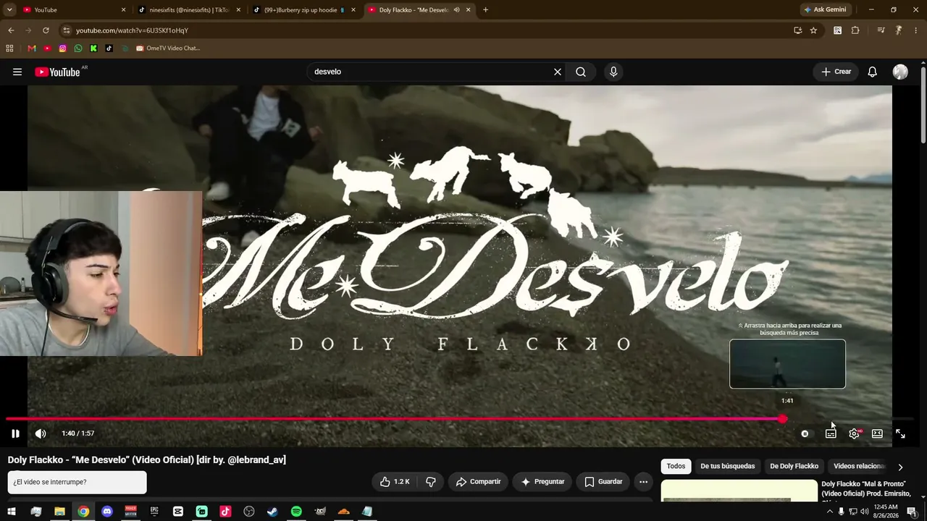Click the Preguntar button
The image size is (927, 521).
(542, 482)
